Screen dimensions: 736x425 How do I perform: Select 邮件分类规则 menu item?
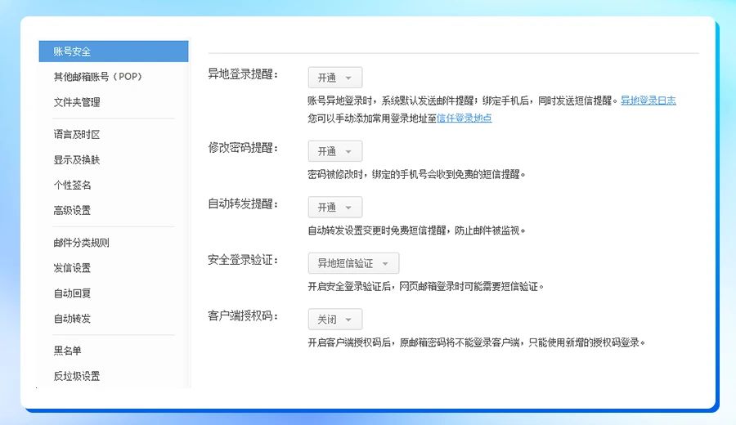(x=82, y=243)
